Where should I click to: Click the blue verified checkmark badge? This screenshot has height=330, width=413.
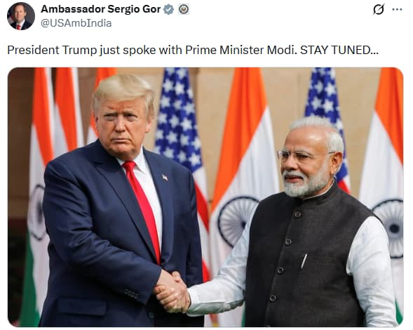(168, 10)
